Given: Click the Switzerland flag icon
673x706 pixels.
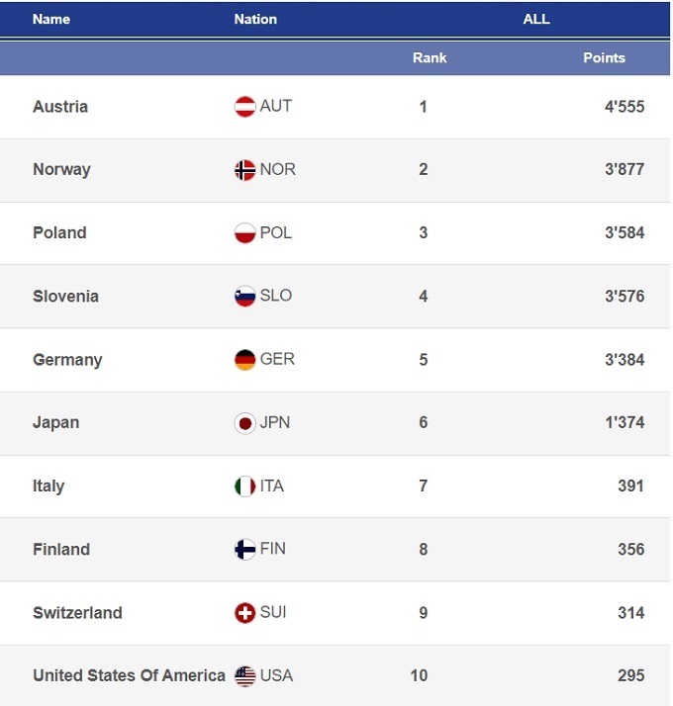Looking at the screenshot, I should coord(244,613).
